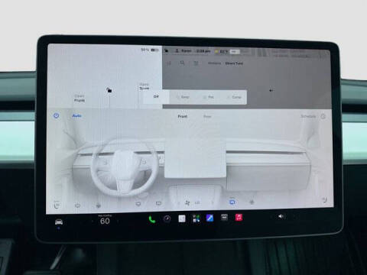Turn on rear window defrost
The image size is (367, 275).
(158, 203)
